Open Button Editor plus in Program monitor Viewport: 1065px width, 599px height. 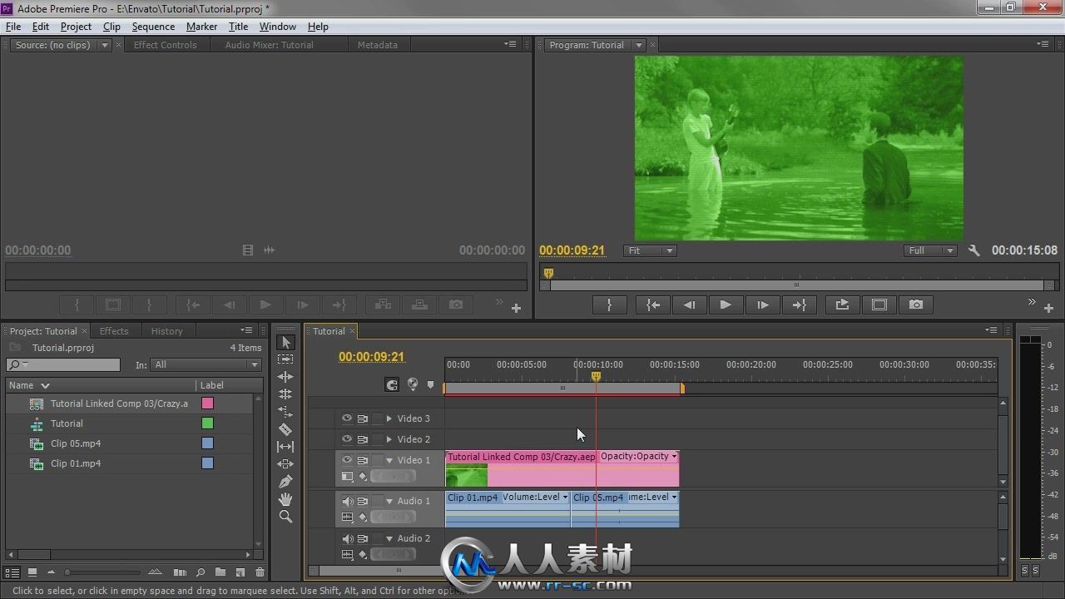[1048, 308]
